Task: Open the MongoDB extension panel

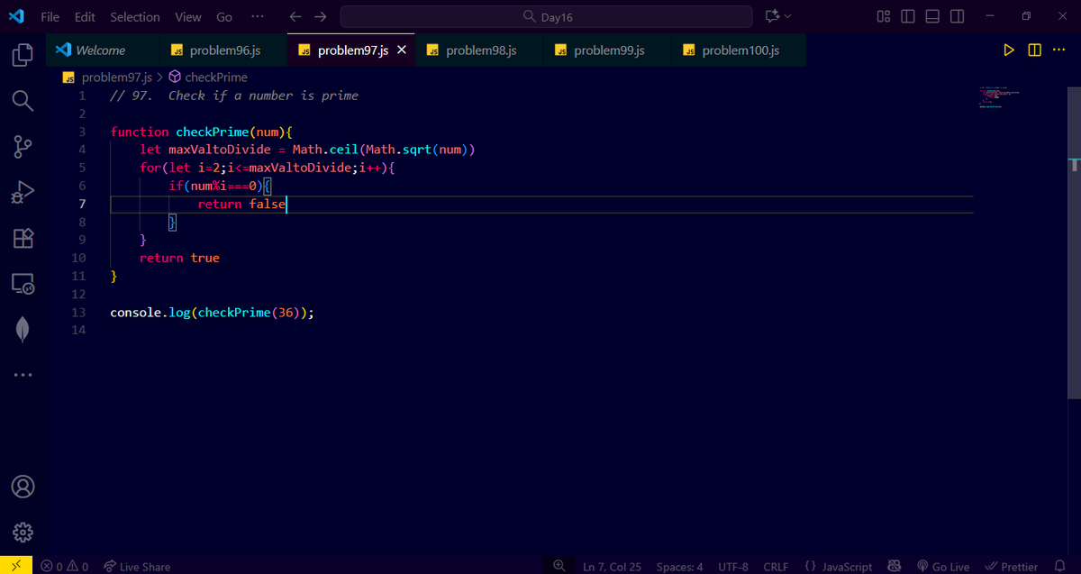Action: (x=23, y=327)
